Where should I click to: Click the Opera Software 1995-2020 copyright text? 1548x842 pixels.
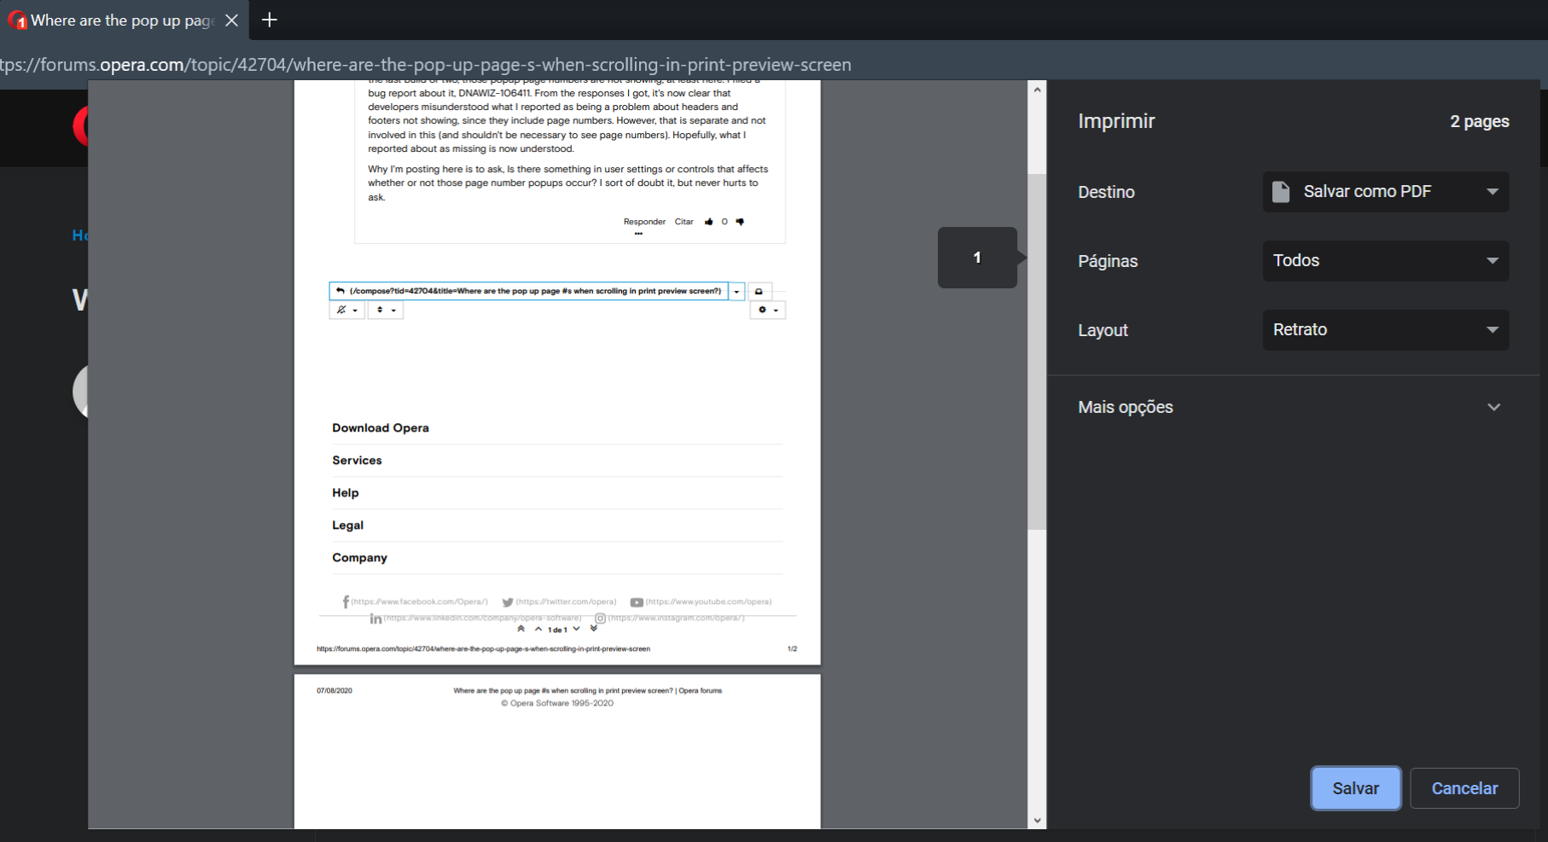pos(557,704)
